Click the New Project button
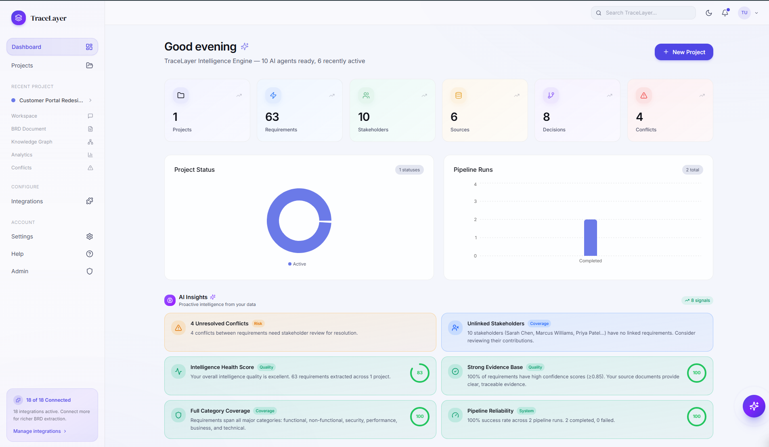Image resolution: width=769 pixels, height=447 pixels. (x=683, y=52)
